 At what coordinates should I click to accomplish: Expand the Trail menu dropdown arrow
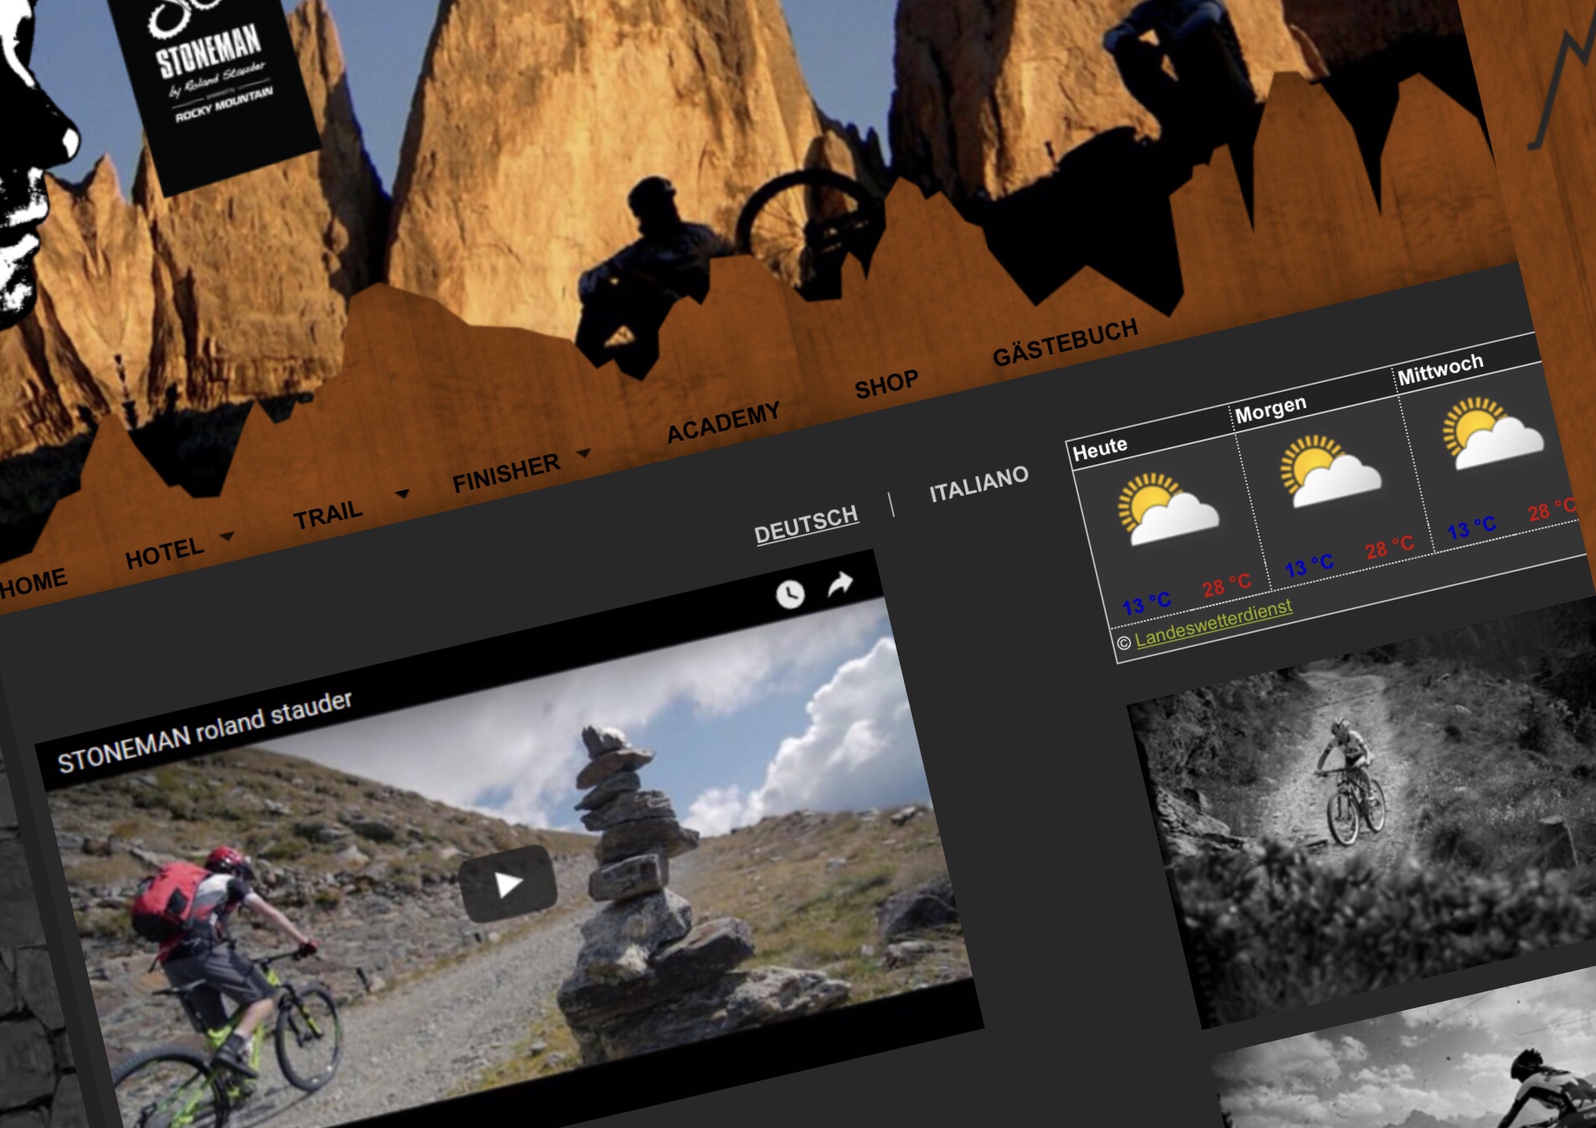(x=402, y=494)
